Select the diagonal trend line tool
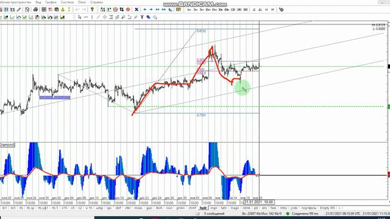 pos(98,17)
